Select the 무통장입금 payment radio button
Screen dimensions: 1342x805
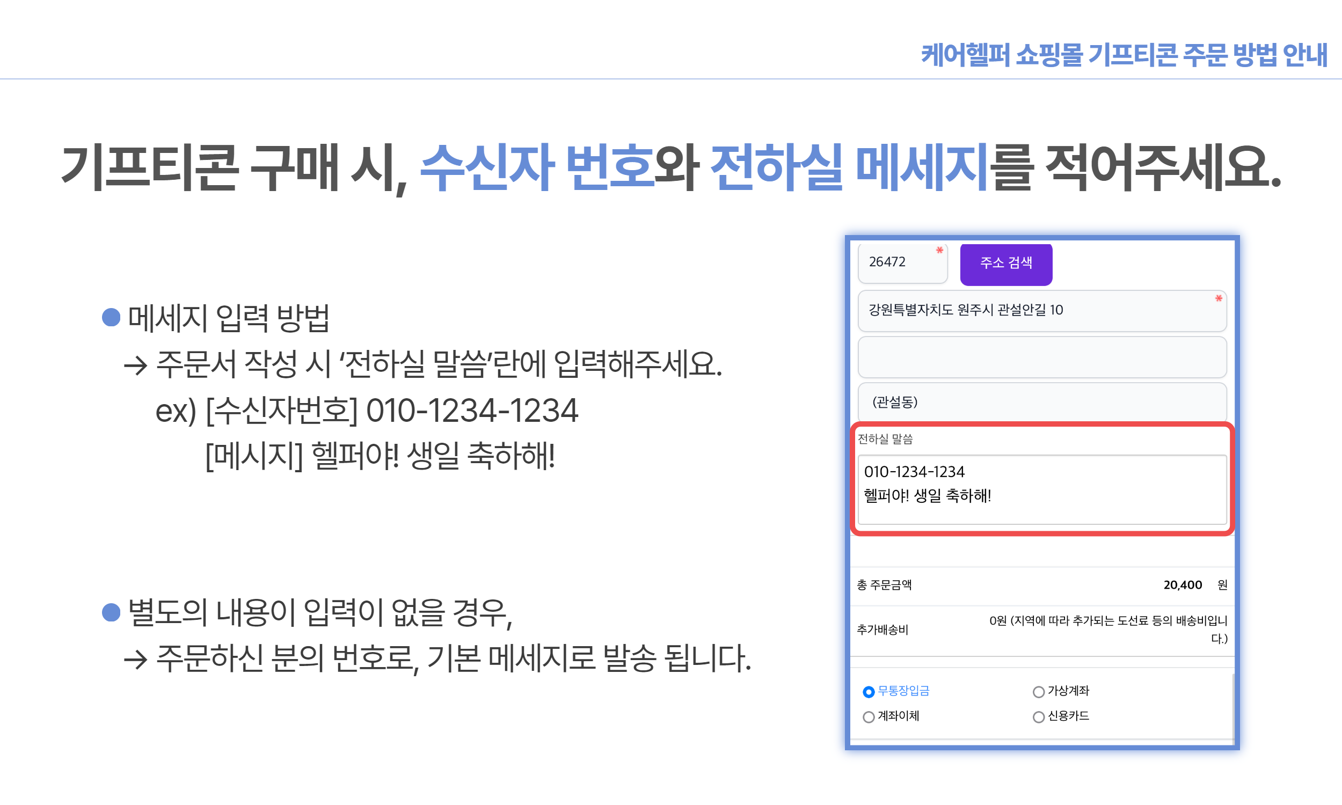[869, 692]
